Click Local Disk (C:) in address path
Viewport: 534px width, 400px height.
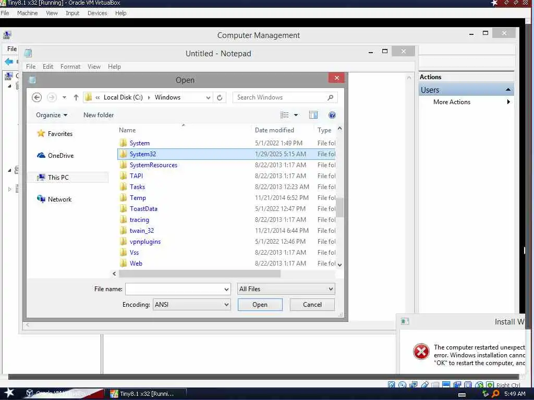[123, 97]
